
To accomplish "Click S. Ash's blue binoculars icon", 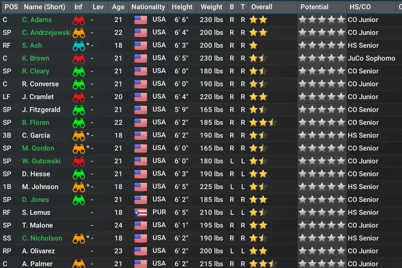I will tap(79, 46).
